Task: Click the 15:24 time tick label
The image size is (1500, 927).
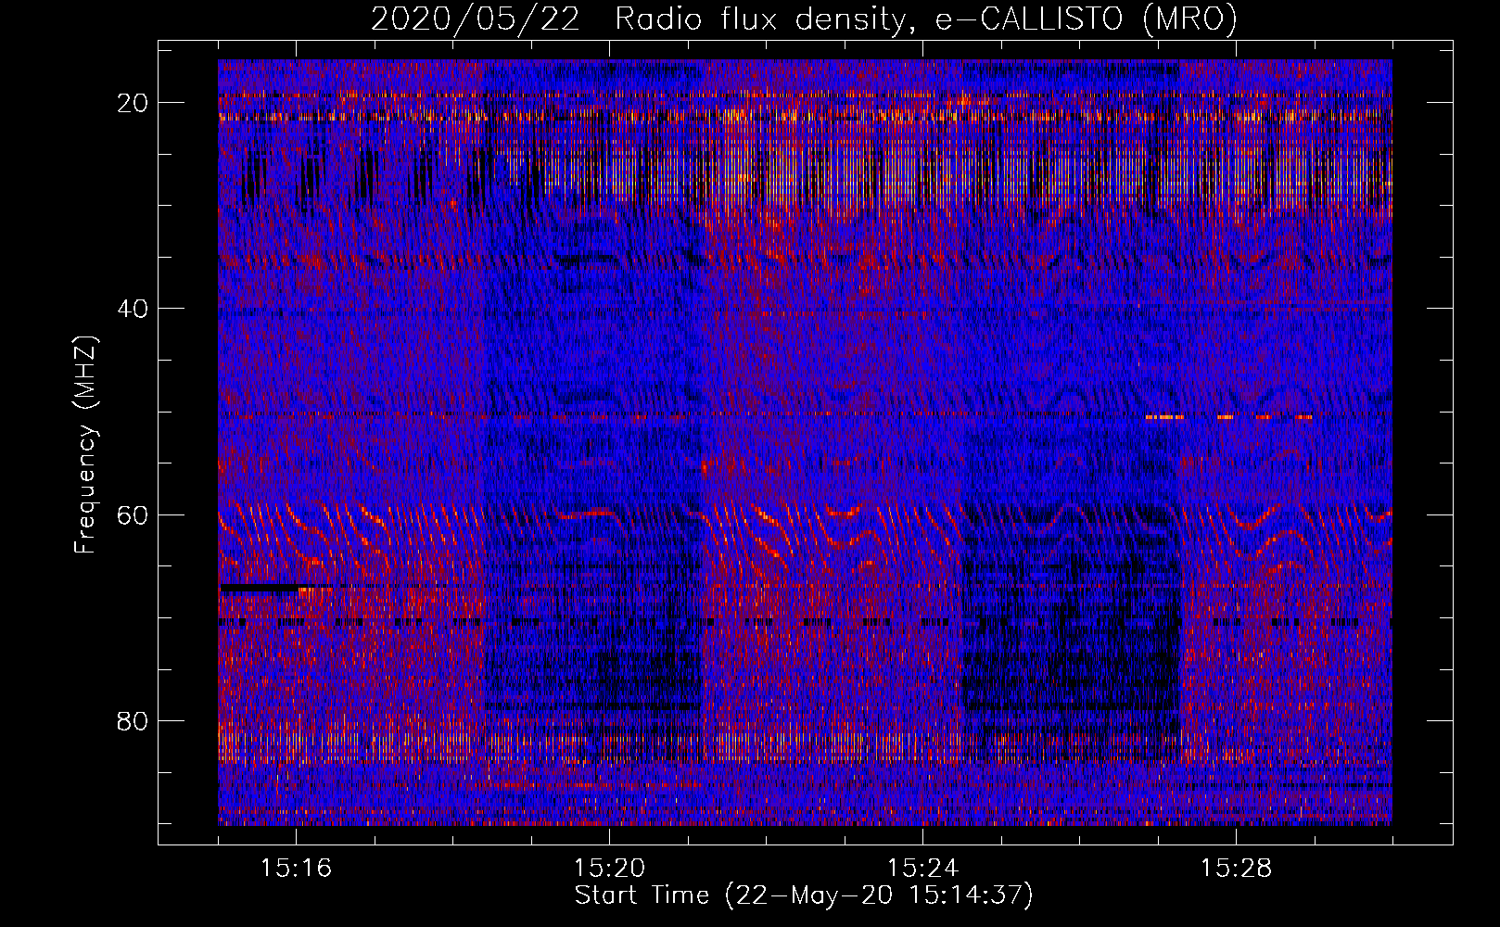Action: click(922, 869)
